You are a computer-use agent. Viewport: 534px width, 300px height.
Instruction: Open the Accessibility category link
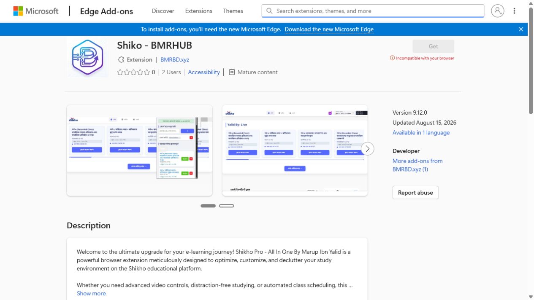point(204,72)
